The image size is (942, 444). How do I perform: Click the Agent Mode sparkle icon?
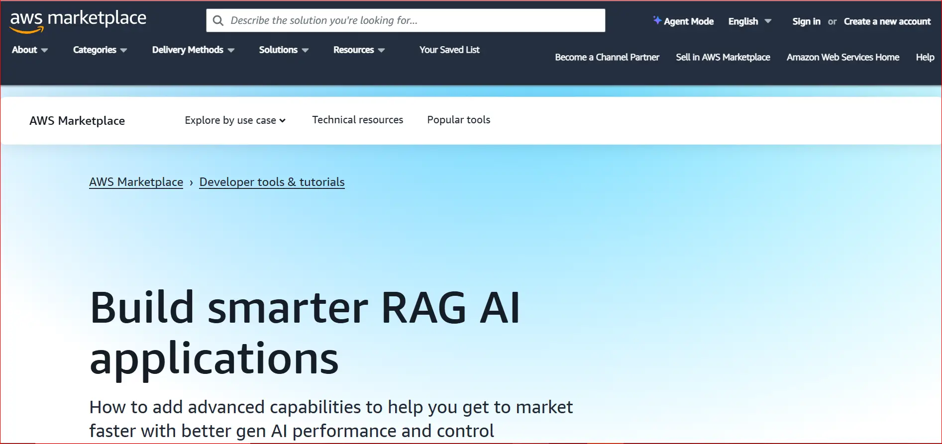coord(657,20)
